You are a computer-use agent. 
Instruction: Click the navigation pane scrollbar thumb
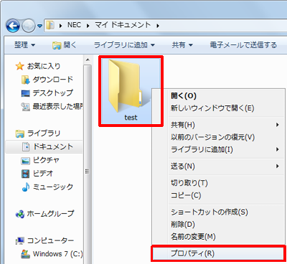pyautogui.click(x=88, y=164)
